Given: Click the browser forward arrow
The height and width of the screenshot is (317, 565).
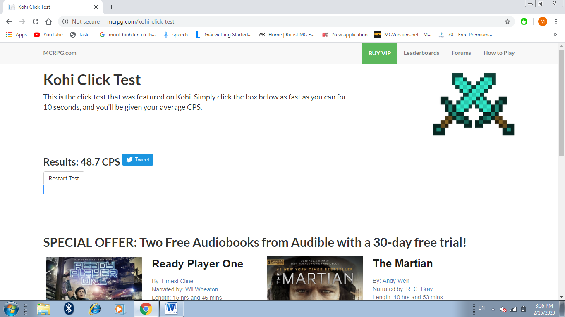Looking at the screenshot, I should coord(22,21).
